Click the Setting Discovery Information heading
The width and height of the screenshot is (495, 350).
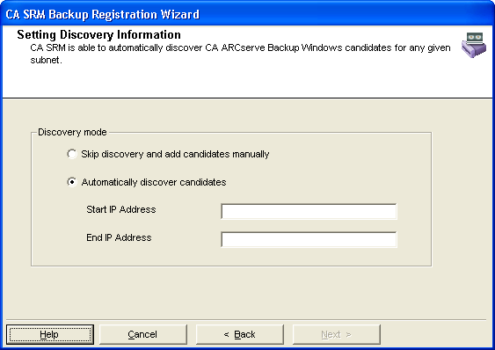[98, 34]
